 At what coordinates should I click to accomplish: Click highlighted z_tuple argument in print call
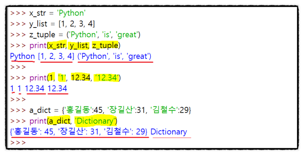pos(105,45)
